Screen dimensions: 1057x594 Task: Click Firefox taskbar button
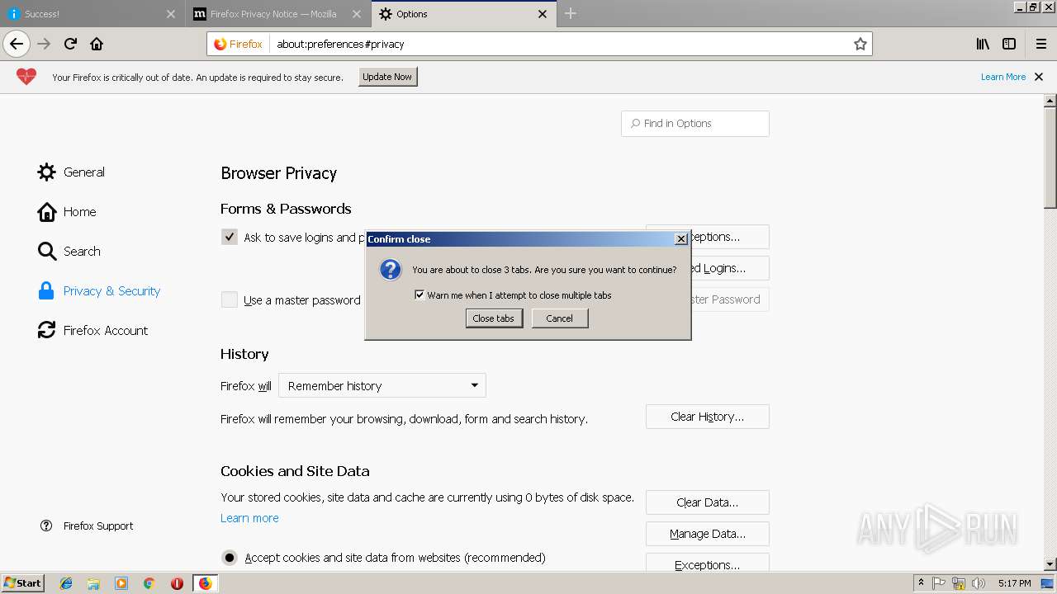click(205, 583)
